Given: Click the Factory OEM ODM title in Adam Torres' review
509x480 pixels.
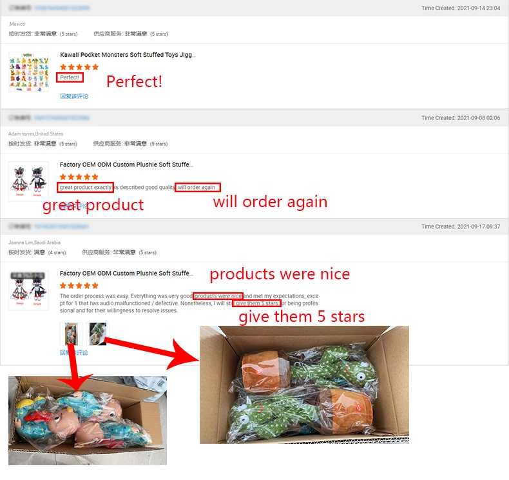Looking at the screenshot, I should click(x=126, y=165).
